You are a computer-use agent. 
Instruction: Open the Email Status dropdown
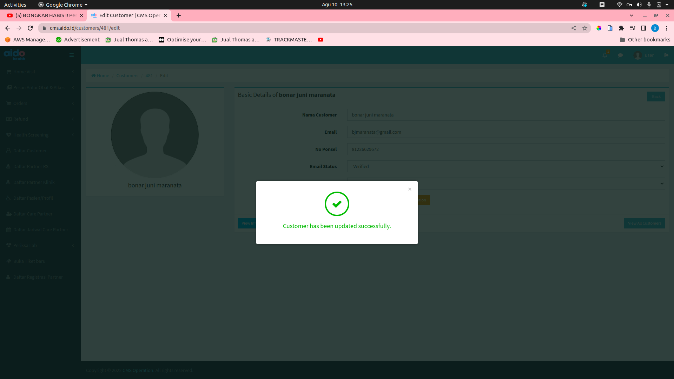[506, 166]
